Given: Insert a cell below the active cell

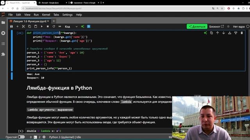Looking at the screenshot, I should [x=236, y=33].
